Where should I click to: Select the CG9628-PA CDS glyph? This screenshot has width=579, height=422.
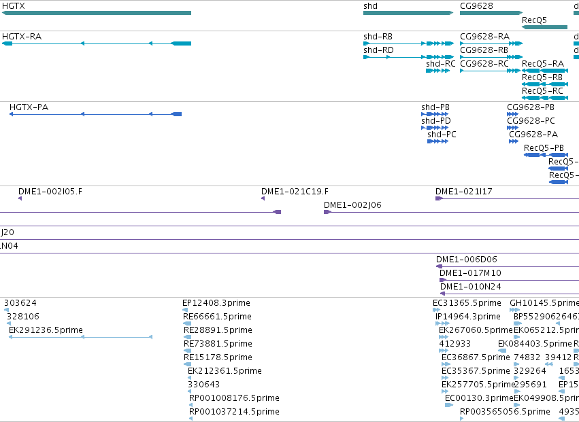(514, 141)
